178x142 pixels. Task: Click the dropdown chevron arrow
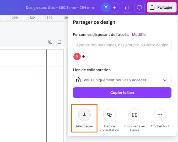[165, 80]
